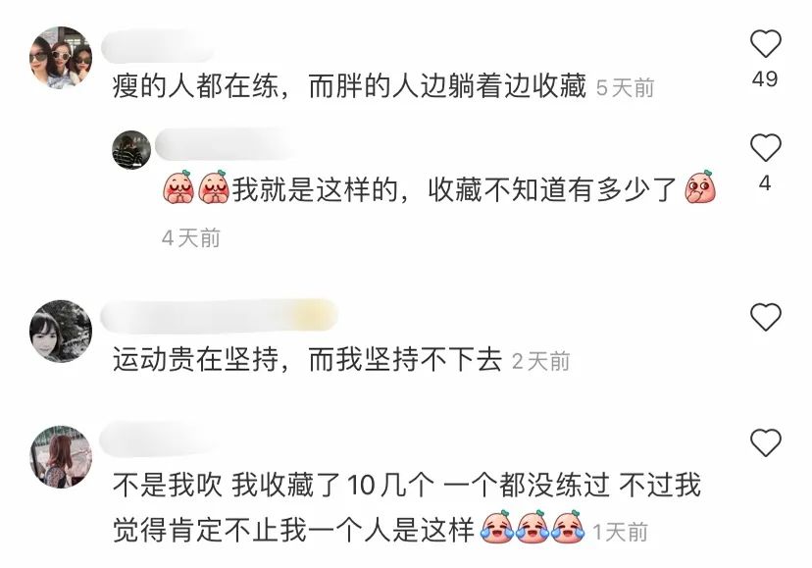Tap the blurred username above 不是我吹
This screenshot has width=812, height=568.
pyautogui.click(x=161, y=439)
